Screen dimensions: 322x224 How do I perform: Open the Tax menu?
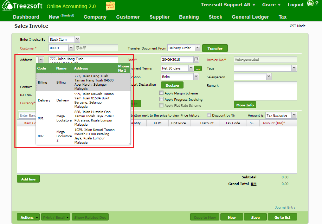point(283,17)
